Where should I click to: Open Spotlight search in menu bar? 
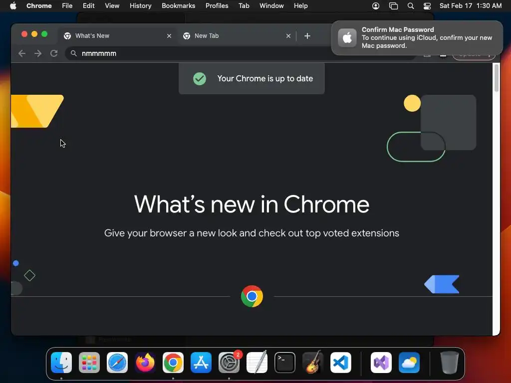point(411,6)
